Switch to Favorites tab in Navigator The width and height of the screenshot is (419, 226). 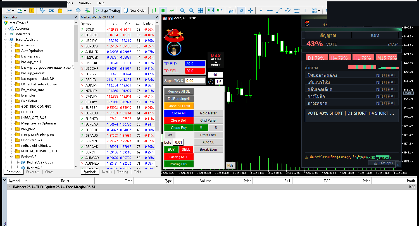coord(33,172)
